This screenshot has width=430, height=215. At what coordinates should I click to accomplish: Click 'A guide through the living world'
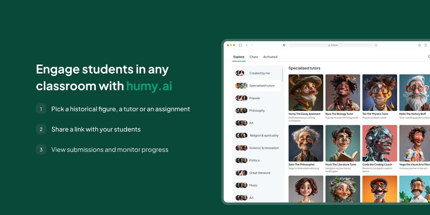point(342,118)
